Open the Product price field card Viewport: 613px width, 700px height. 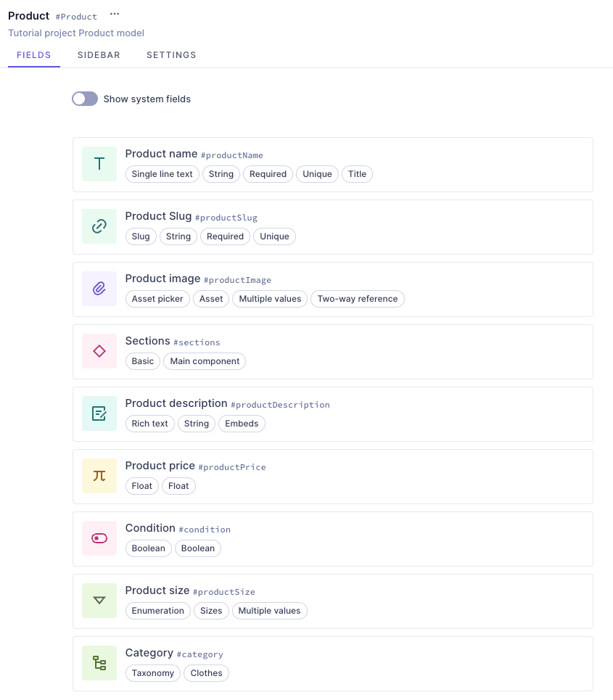tap(332, 476)
